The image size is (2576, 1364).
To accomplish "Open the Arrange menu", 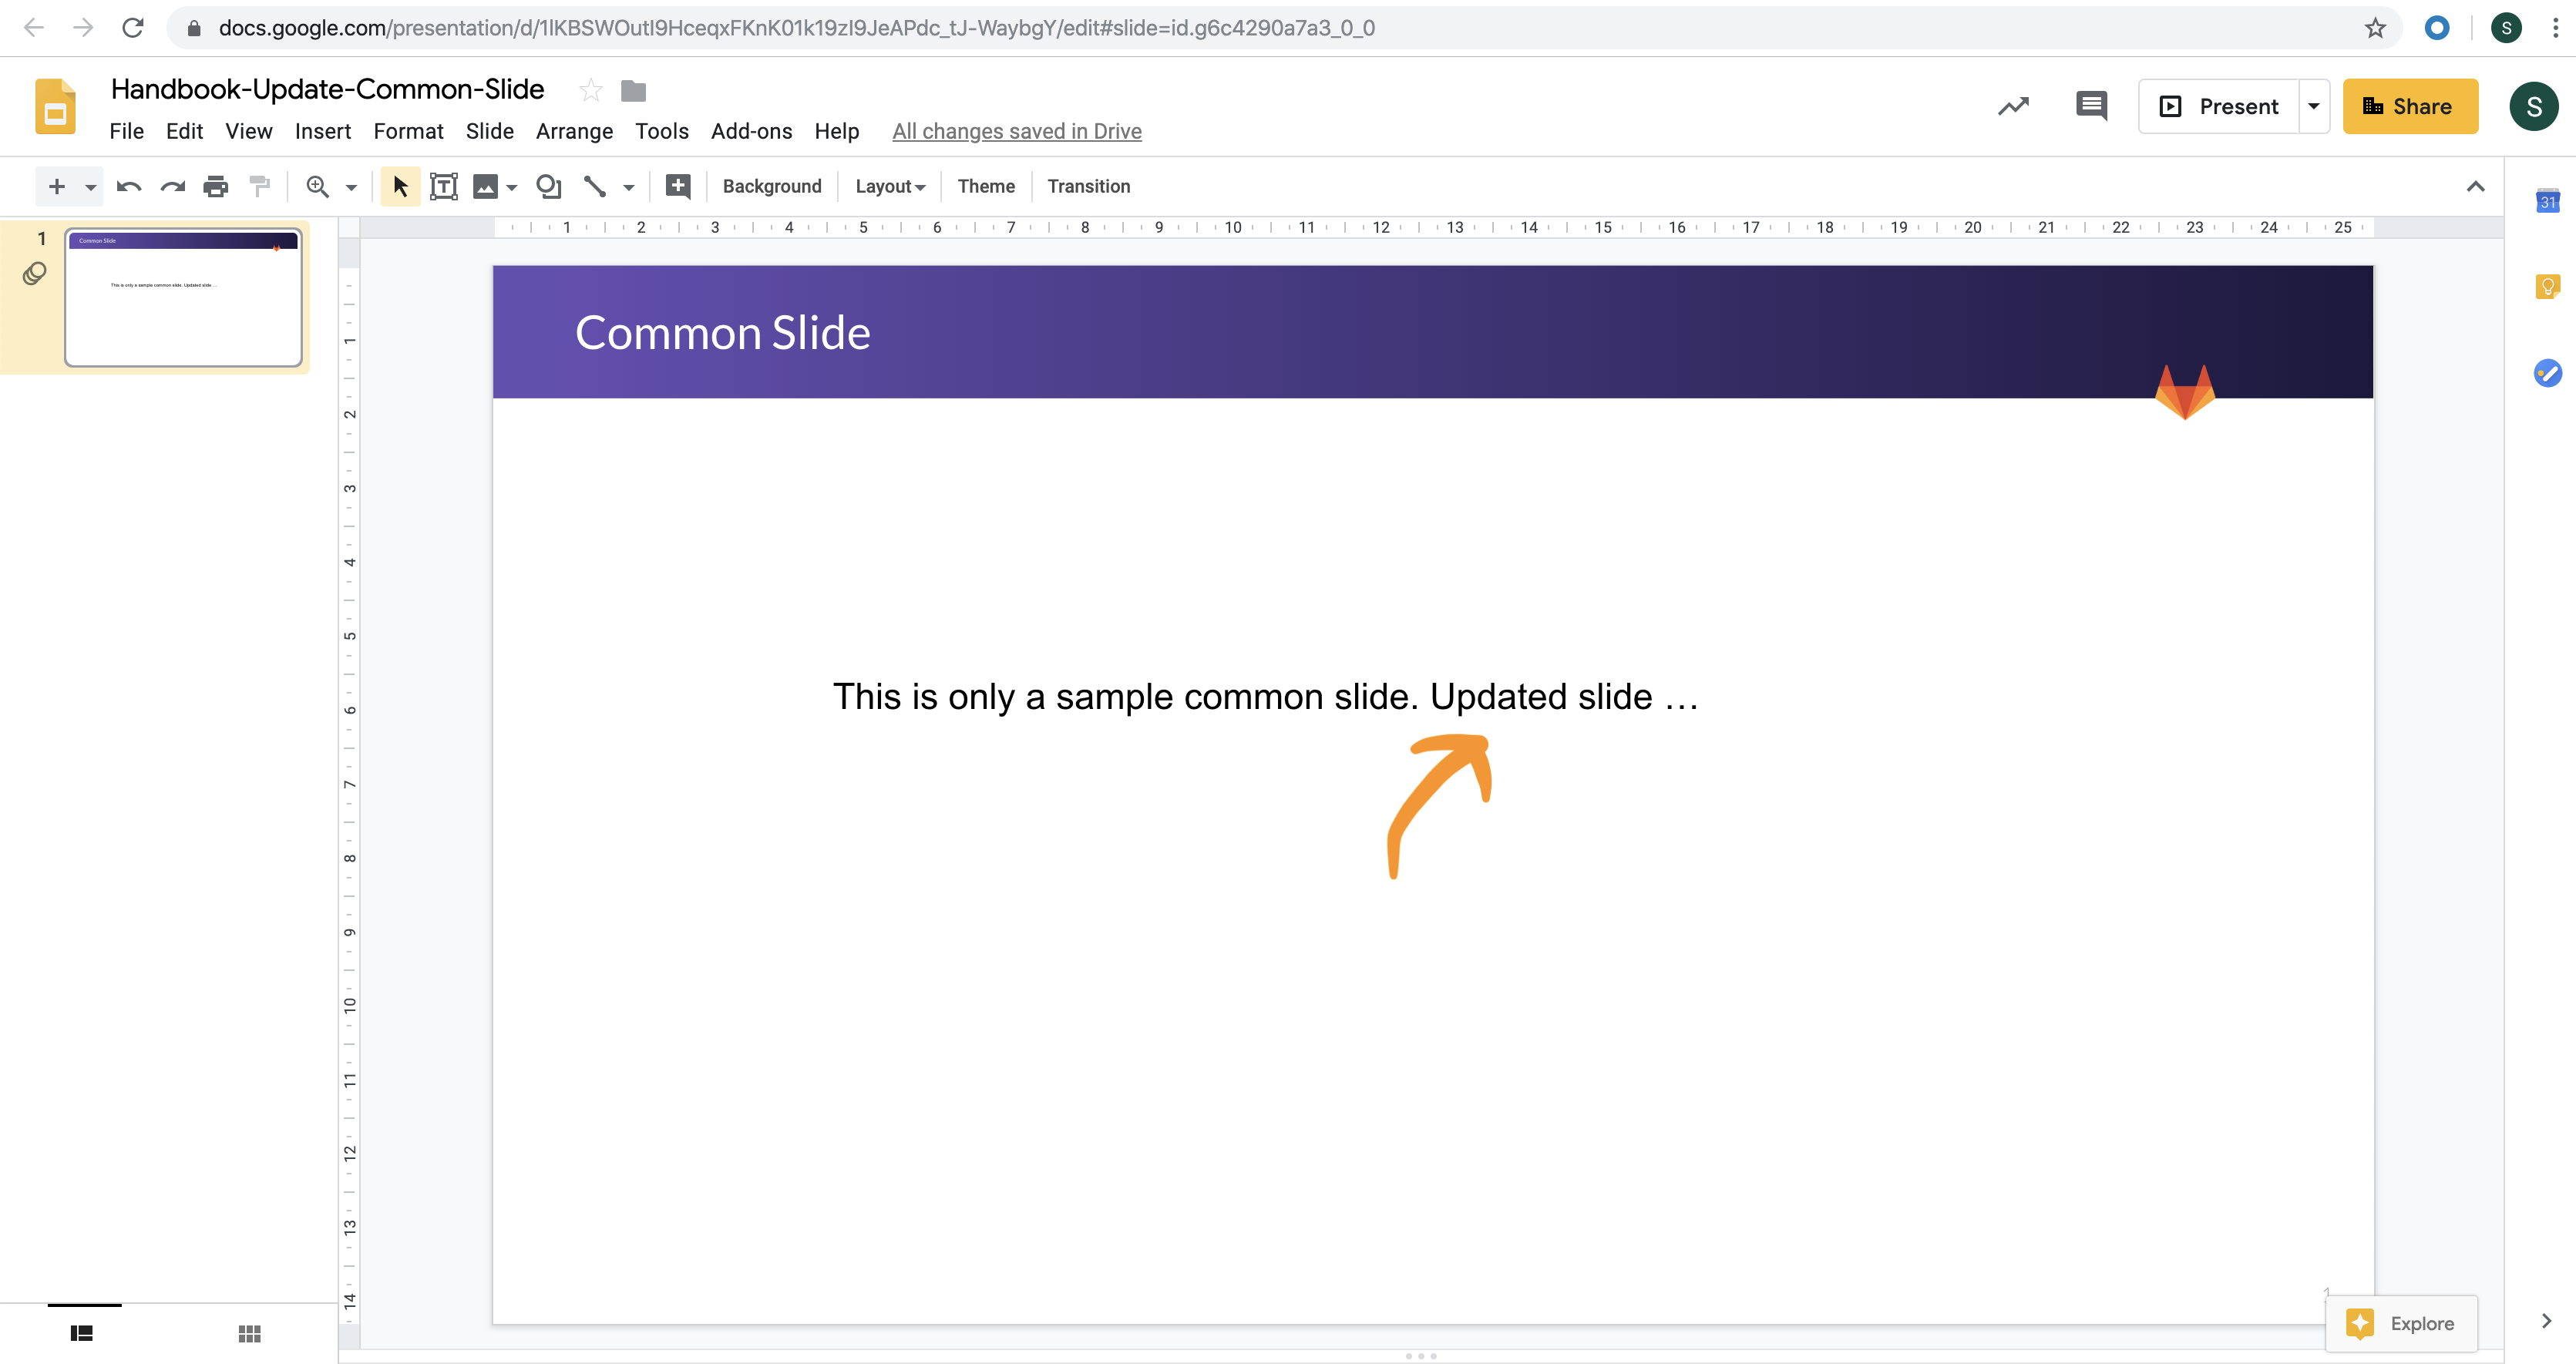I will (x=574, y=131).
